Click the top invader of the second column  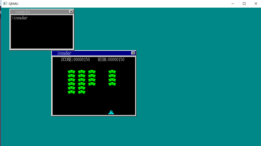82,72
